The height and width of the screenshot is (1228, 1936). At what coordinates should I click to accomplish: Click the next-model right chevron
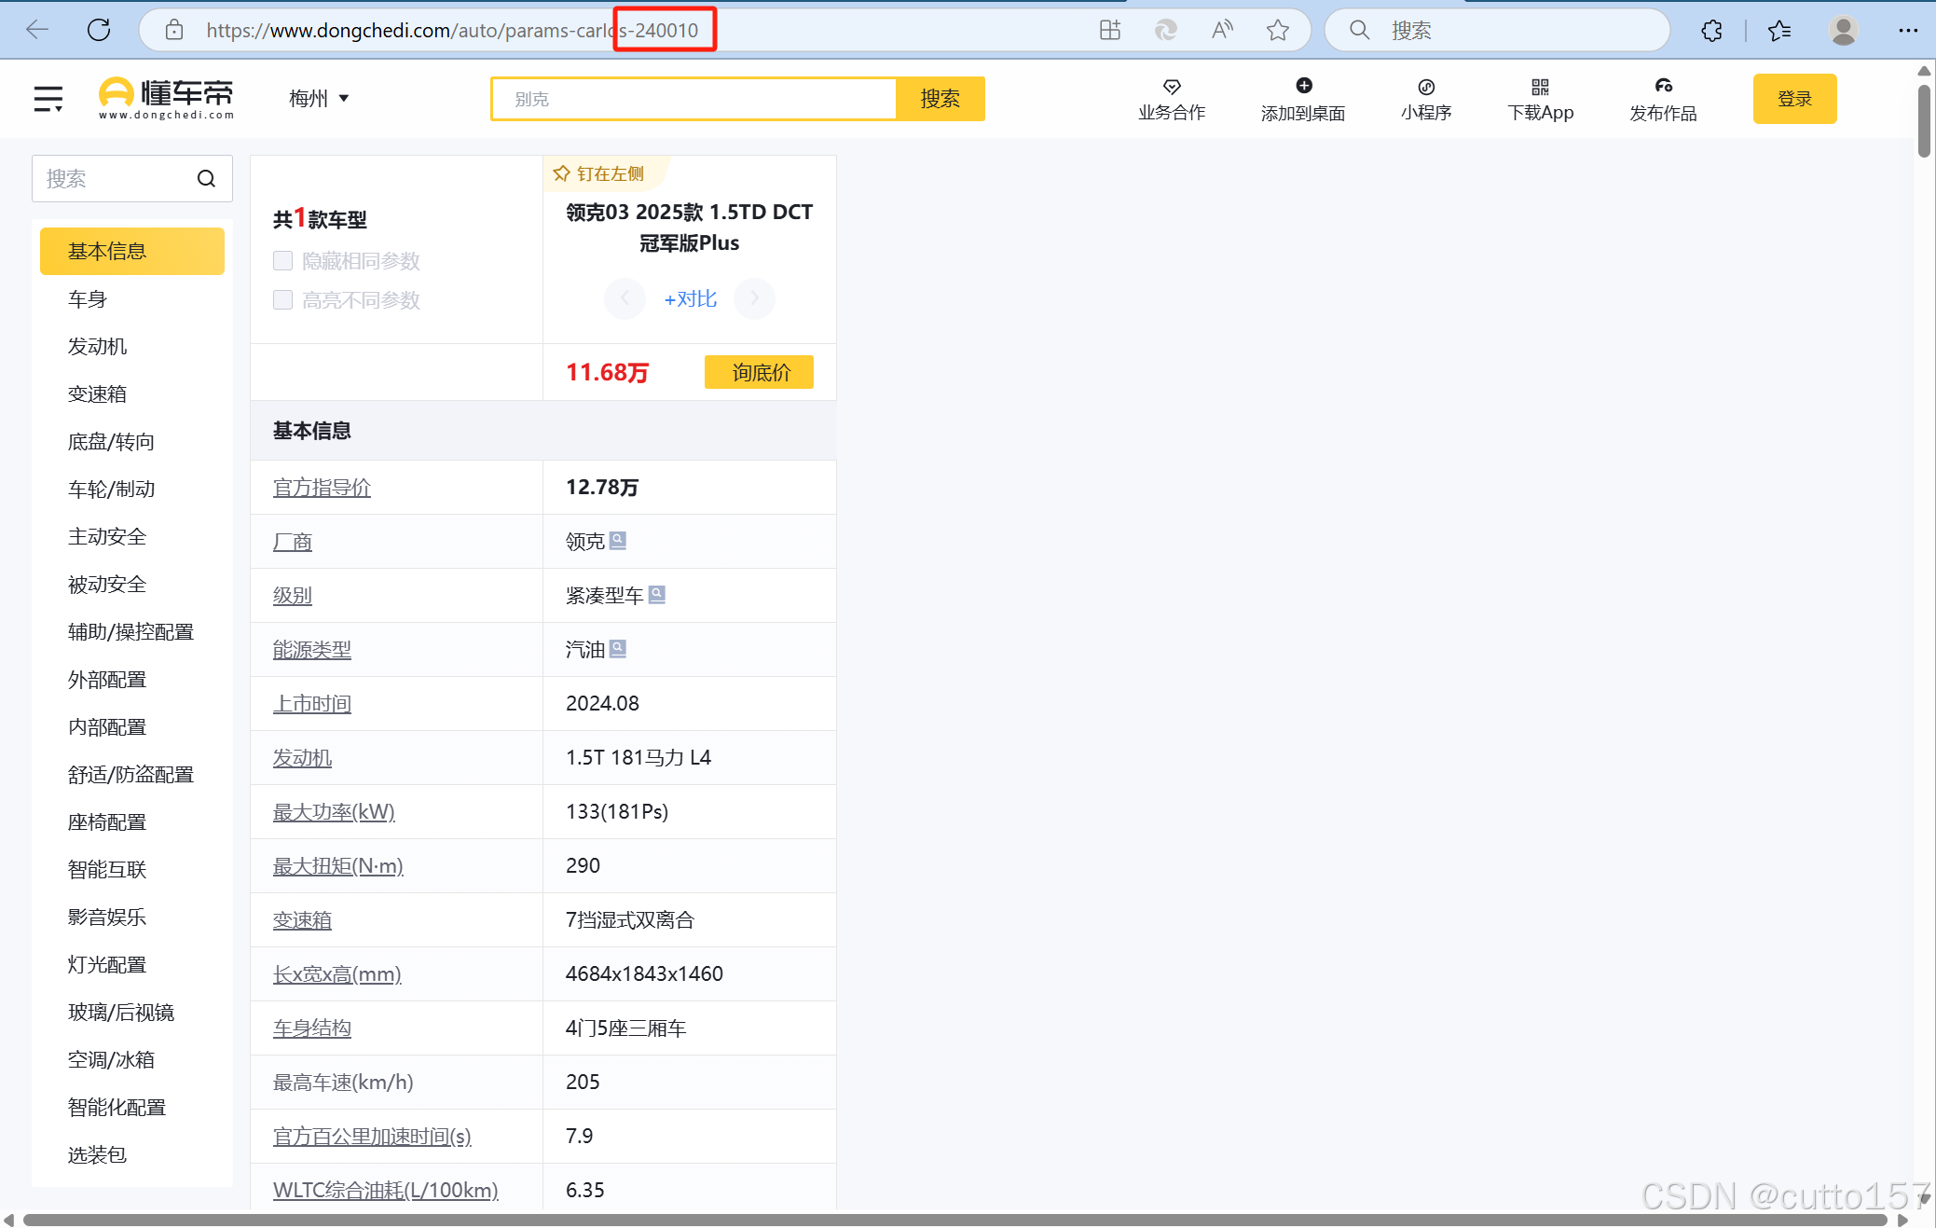754,298
